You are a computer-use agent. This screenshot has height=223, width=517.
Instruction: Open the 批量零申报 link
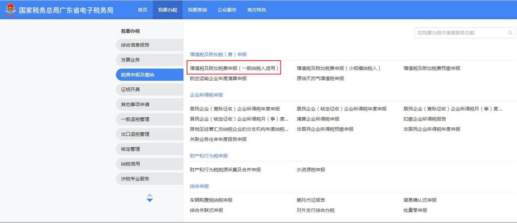pos(415,210)
